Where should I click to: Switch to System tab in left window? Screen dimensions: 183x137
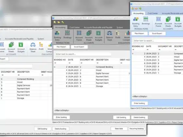(x=41, y=39)
